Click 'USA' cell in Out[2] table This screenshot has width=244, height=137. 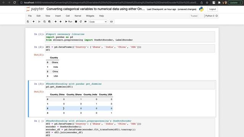(x=56, y=76)
